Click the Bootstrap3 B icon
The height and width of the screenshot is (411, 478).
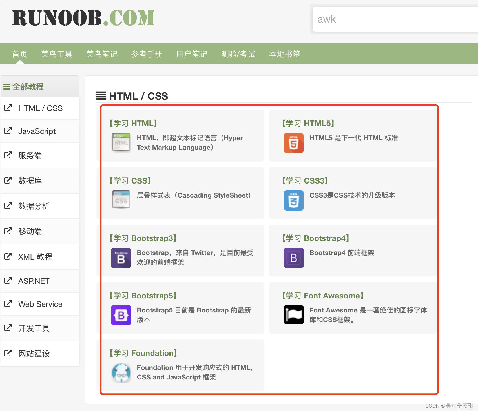point(121,258)
